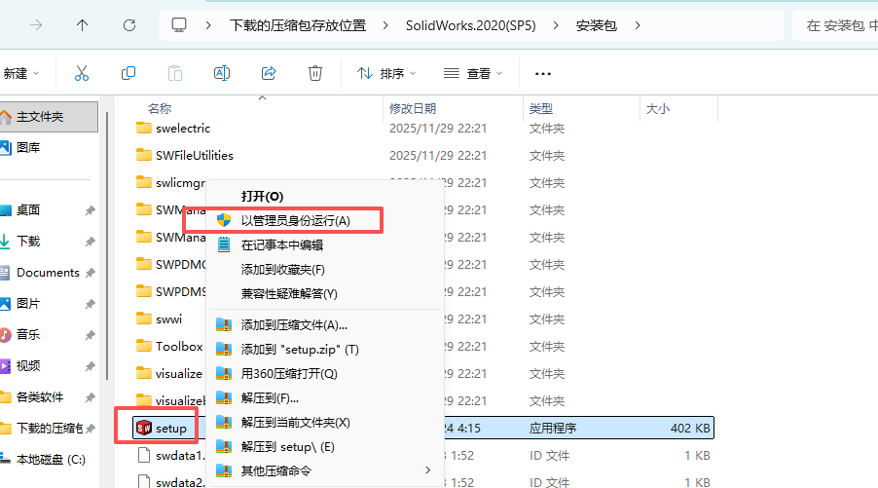
Task: Sort by 大小 column header
Action: click(658, 108)
